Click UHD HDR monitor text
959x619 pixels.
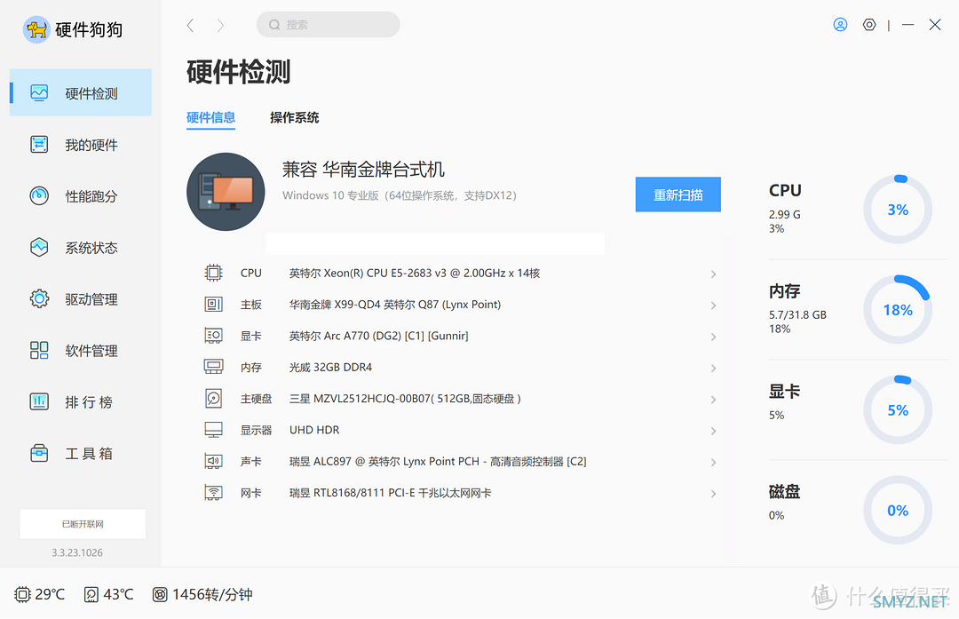(x=314, y=430)
